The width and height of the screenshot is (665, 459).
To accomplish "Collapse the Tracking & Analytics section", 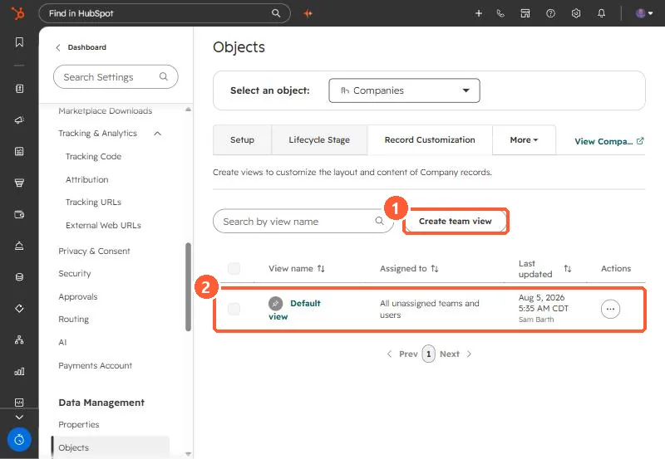I will point(157,134).
